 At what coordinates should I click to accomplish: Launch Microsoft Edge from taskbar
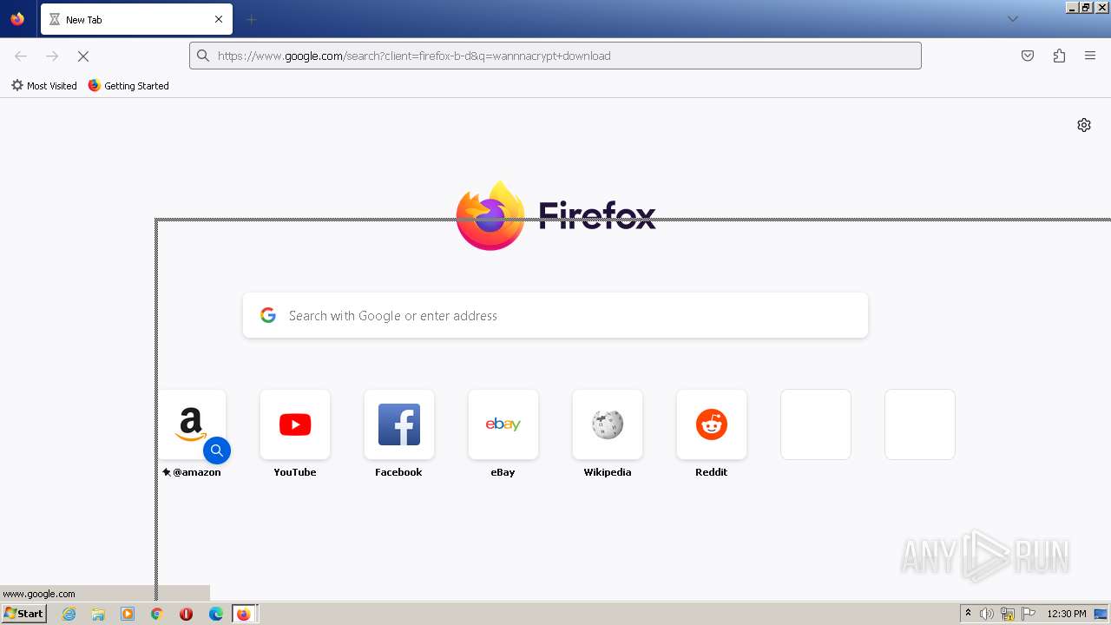point(216,614)
